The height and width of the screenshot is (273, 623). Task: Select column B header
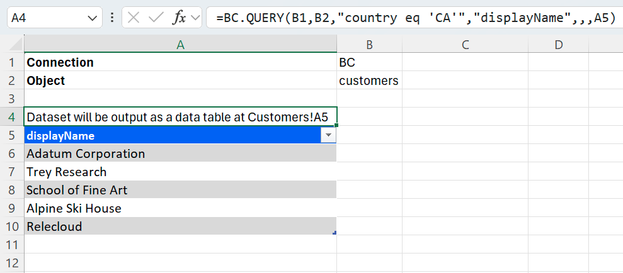coord(369,45)
